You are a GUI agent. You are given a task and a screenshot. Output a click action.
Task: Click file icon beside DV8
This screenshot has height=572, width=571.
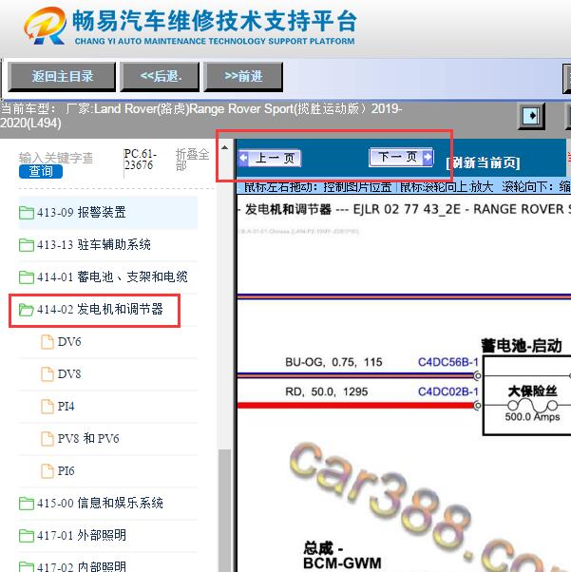(x=48, y=374)
